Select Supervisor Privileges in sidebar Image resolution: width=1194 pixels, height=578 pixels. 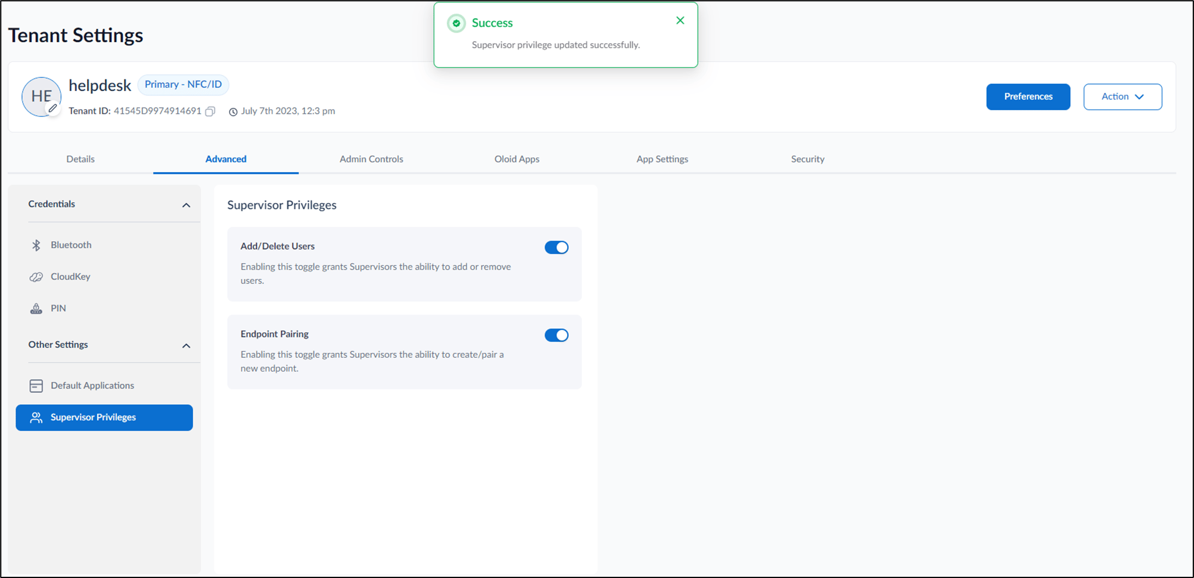[x=104, y=417]
